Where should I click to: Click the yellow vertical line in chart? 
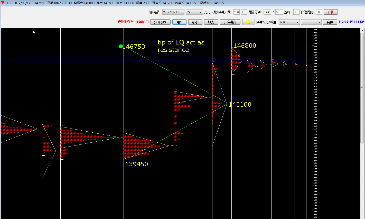click(260, 123)
